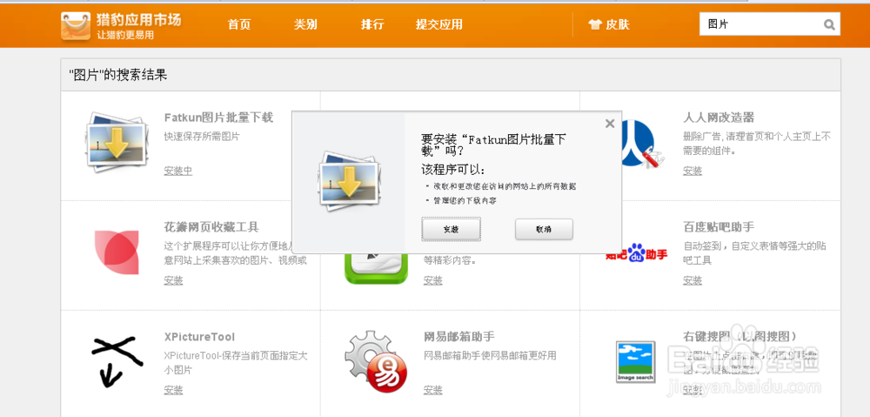Screen dimensions: 870x417
Task: Open the 百度贴吧助手 title link
Action: pos(719,227)
